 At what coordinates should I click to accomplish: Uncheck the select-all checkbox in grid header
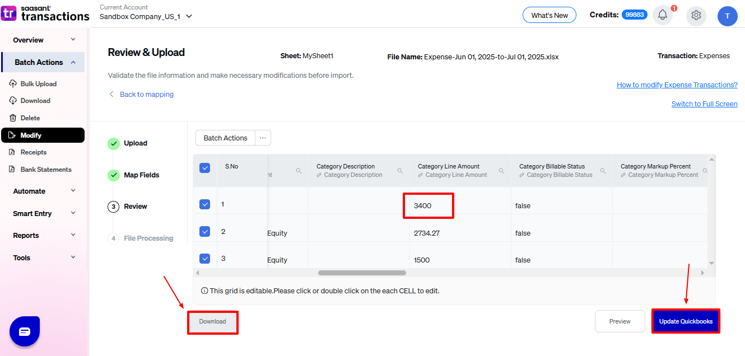[x=205, y=167]
